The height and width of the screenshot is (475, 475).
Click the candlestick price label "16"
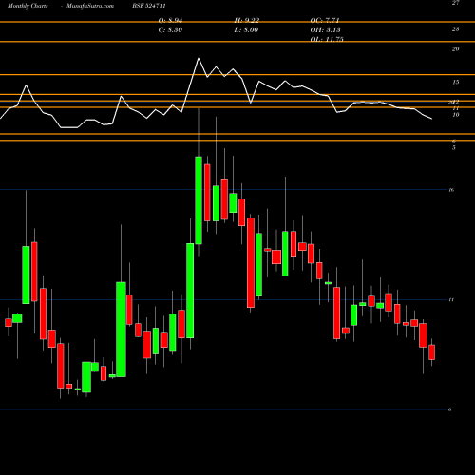[x=451, y=190]
